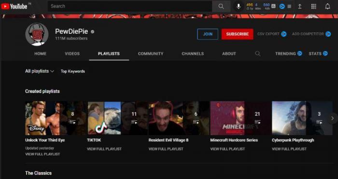Click the upload video arrow icon
The width and height of the screenshot is (338, 179).
point(300,6)
